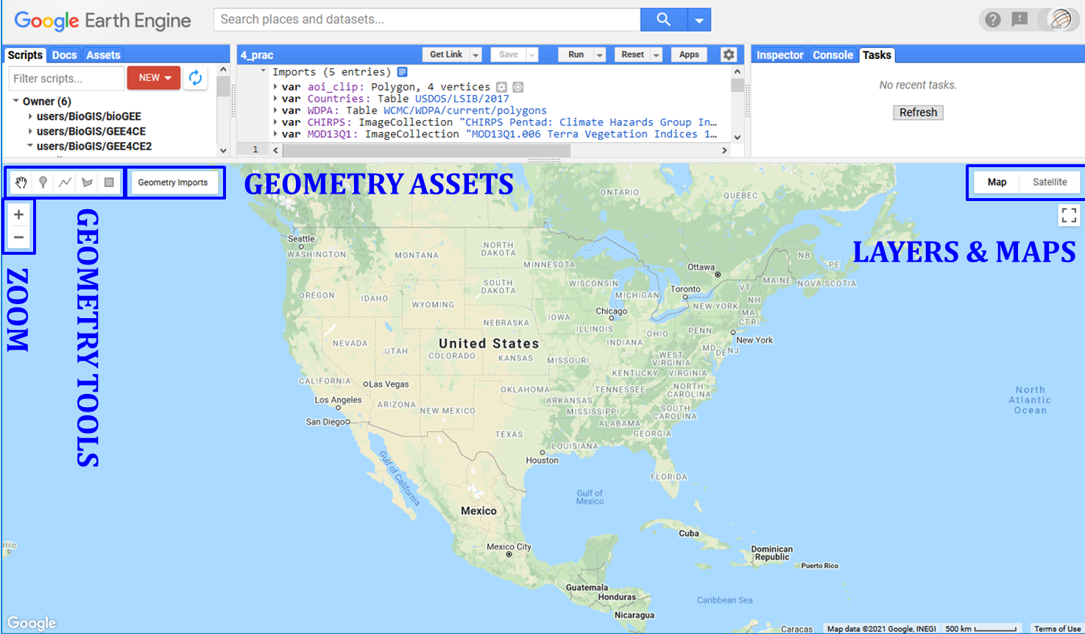This screenshot has height=634, width=1085.
Task: Select the hand pan tool
Action: [x=21, y=183]
